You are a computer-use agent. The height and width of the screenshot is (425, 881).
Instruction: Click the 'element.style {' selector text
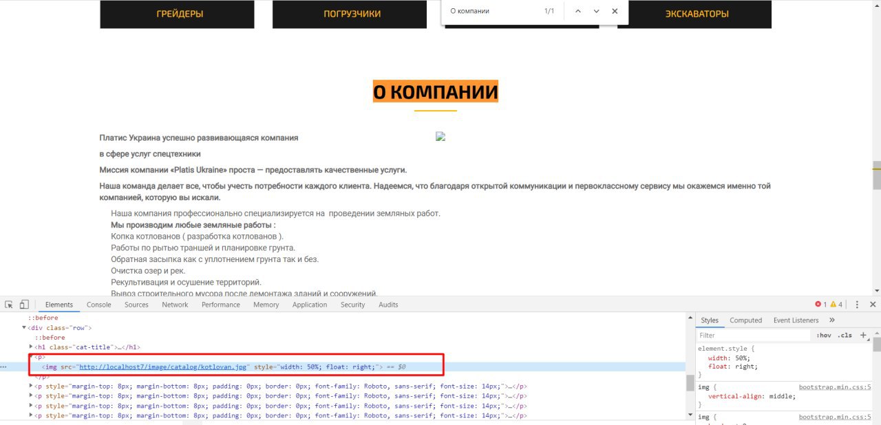726,349
